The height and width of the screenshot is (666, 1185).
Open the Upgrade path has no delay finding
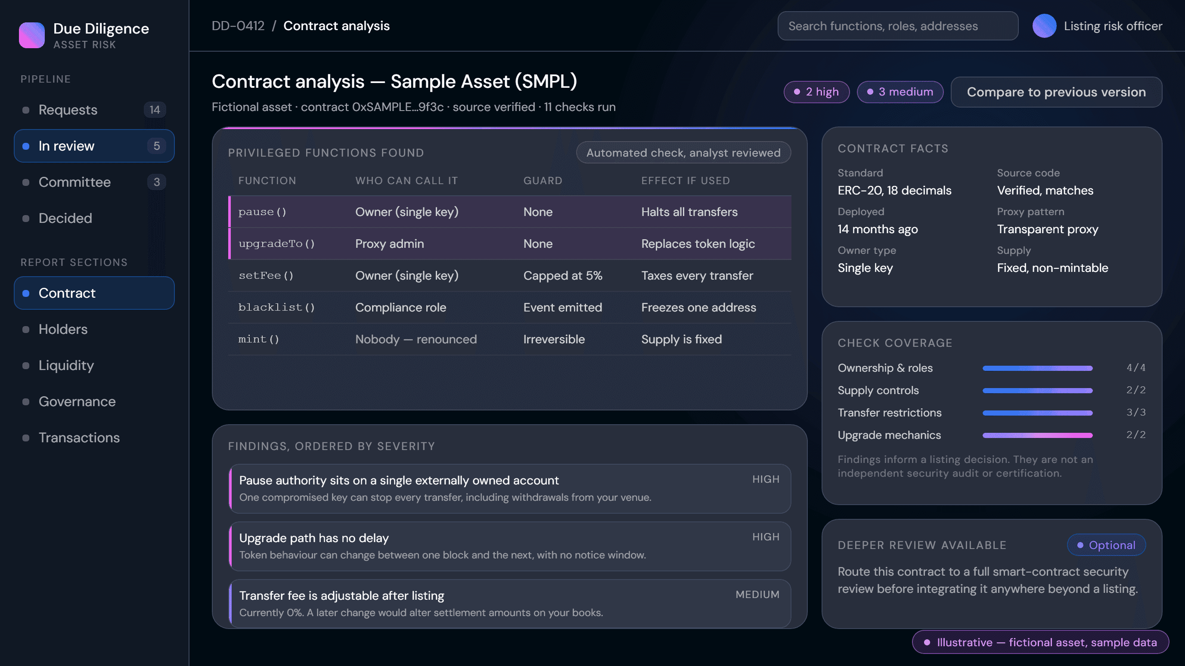point(510,546)
